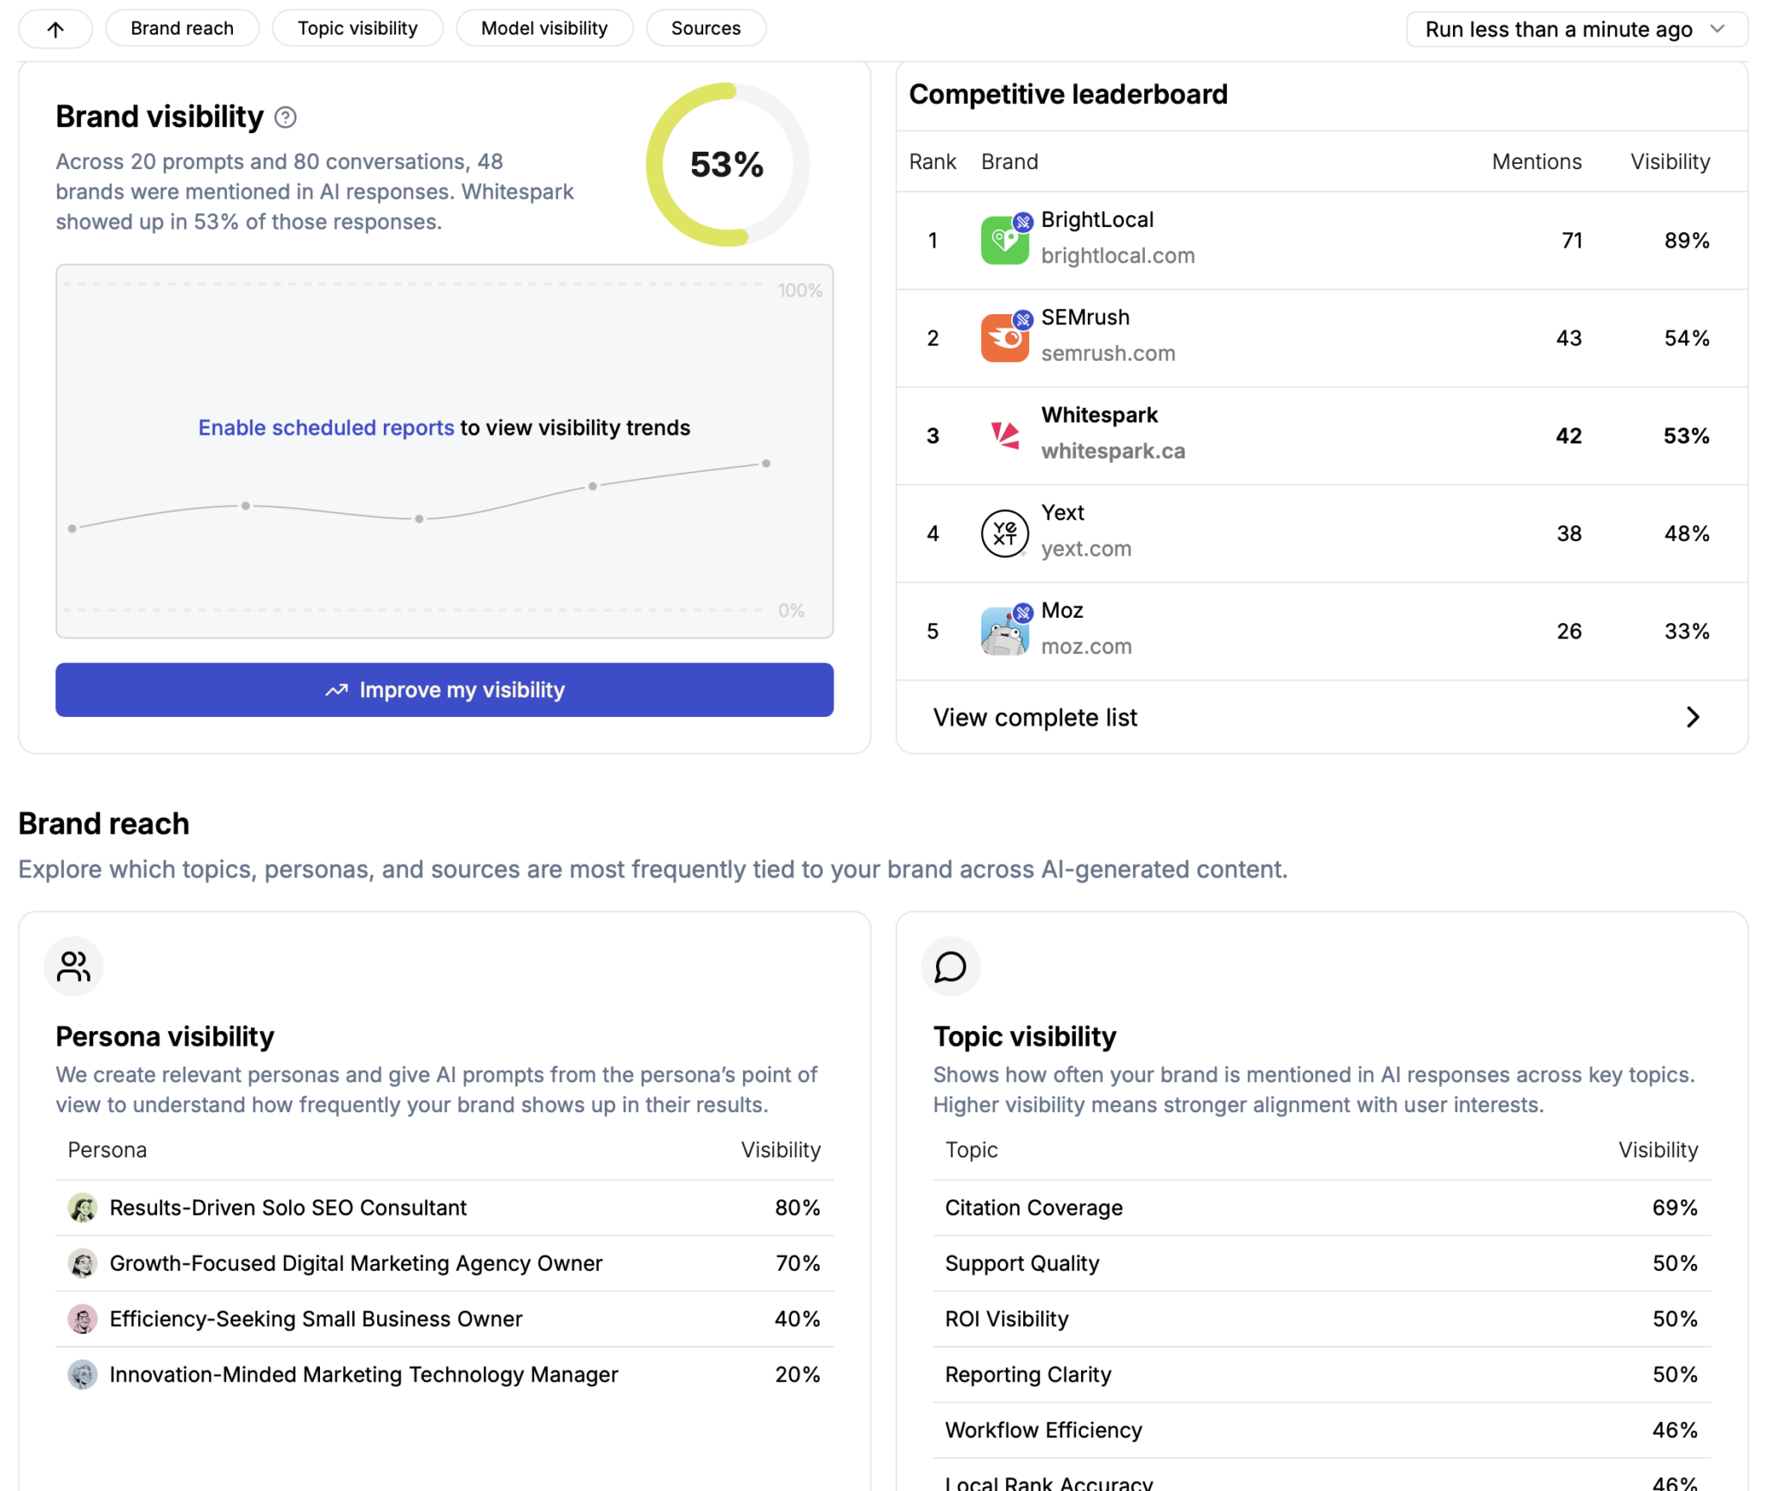Select the Growth-Focused Digital Marketing Agency Owner row

tap(444, 1263)
